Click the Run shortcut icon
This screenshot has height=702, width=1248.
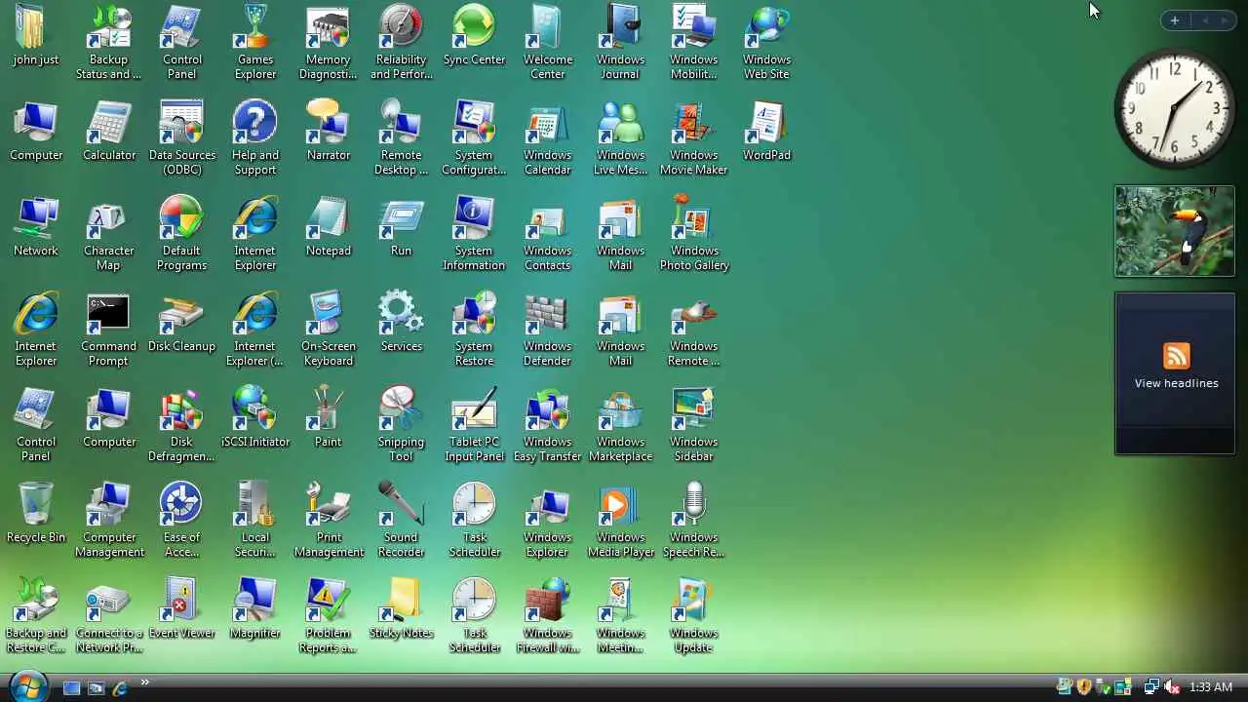tap(402, 226)
